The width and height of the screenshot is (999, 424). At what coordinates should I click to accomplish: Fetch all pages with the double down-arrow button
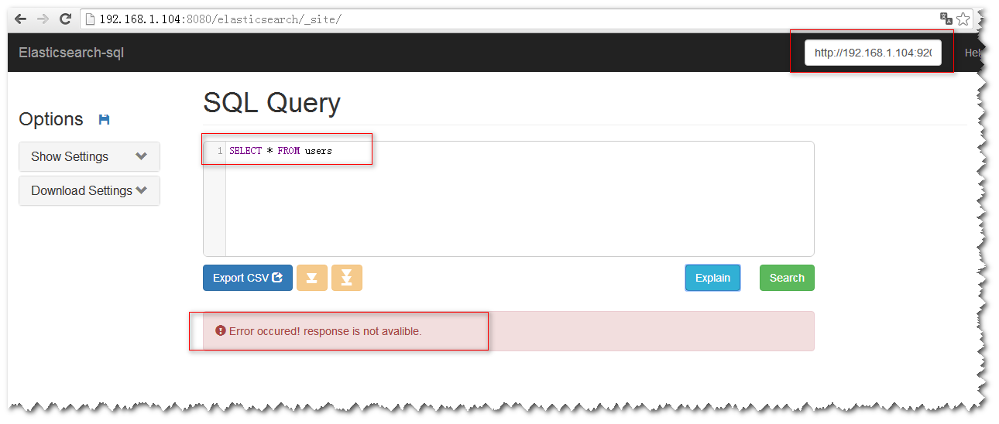coord(347,278)
